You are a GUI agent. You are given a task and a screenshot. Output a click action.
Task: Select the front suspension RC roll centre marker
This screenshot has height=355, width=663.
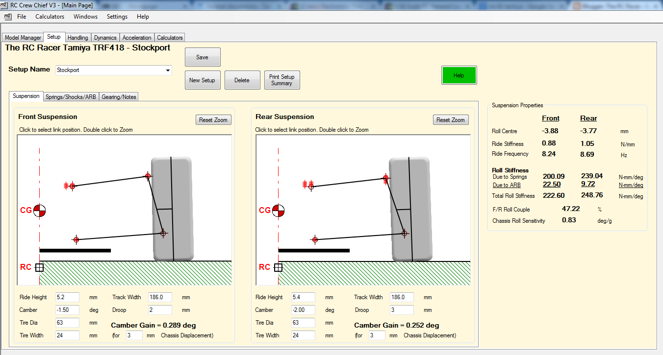[40, 267]
